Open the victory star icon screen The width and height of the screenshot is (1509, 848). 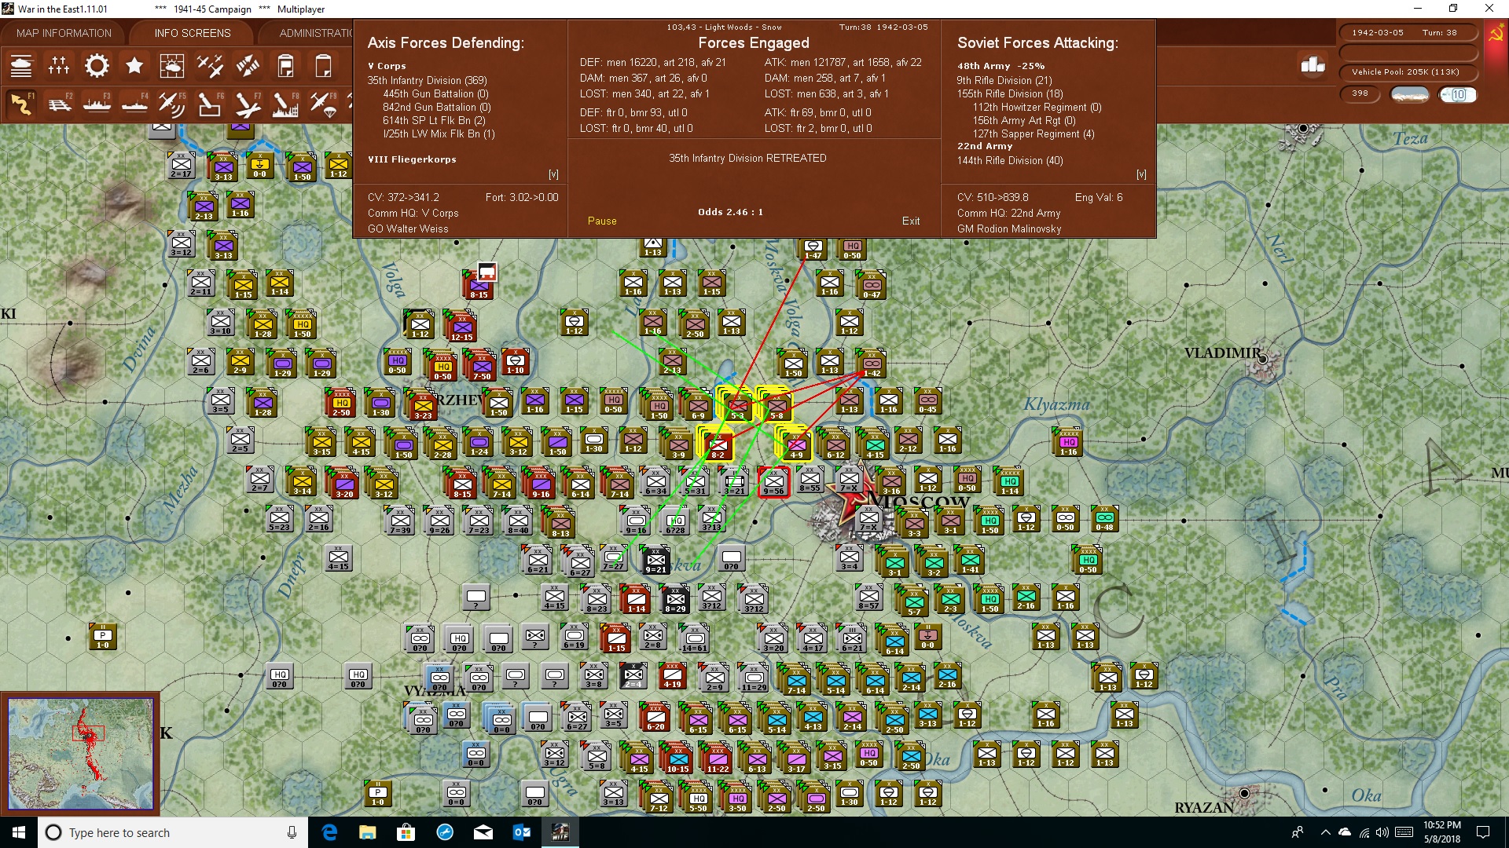pos(134,66)
